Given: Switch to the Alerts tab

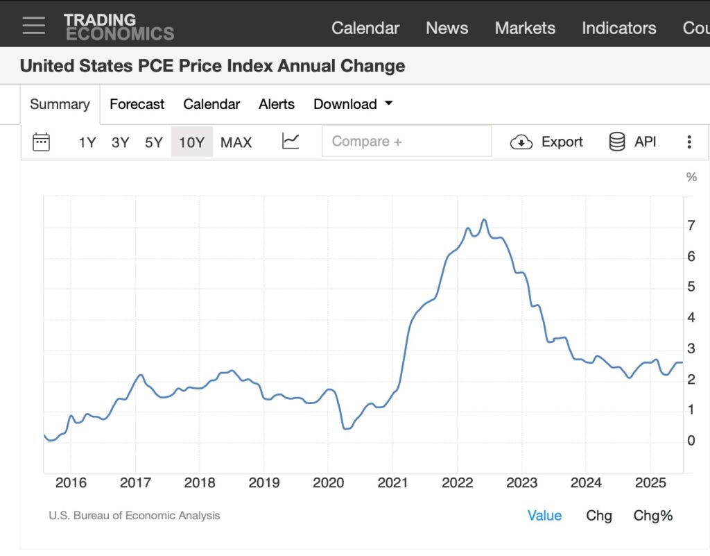Looking at the screenshot, I should [x=277, y=104].
